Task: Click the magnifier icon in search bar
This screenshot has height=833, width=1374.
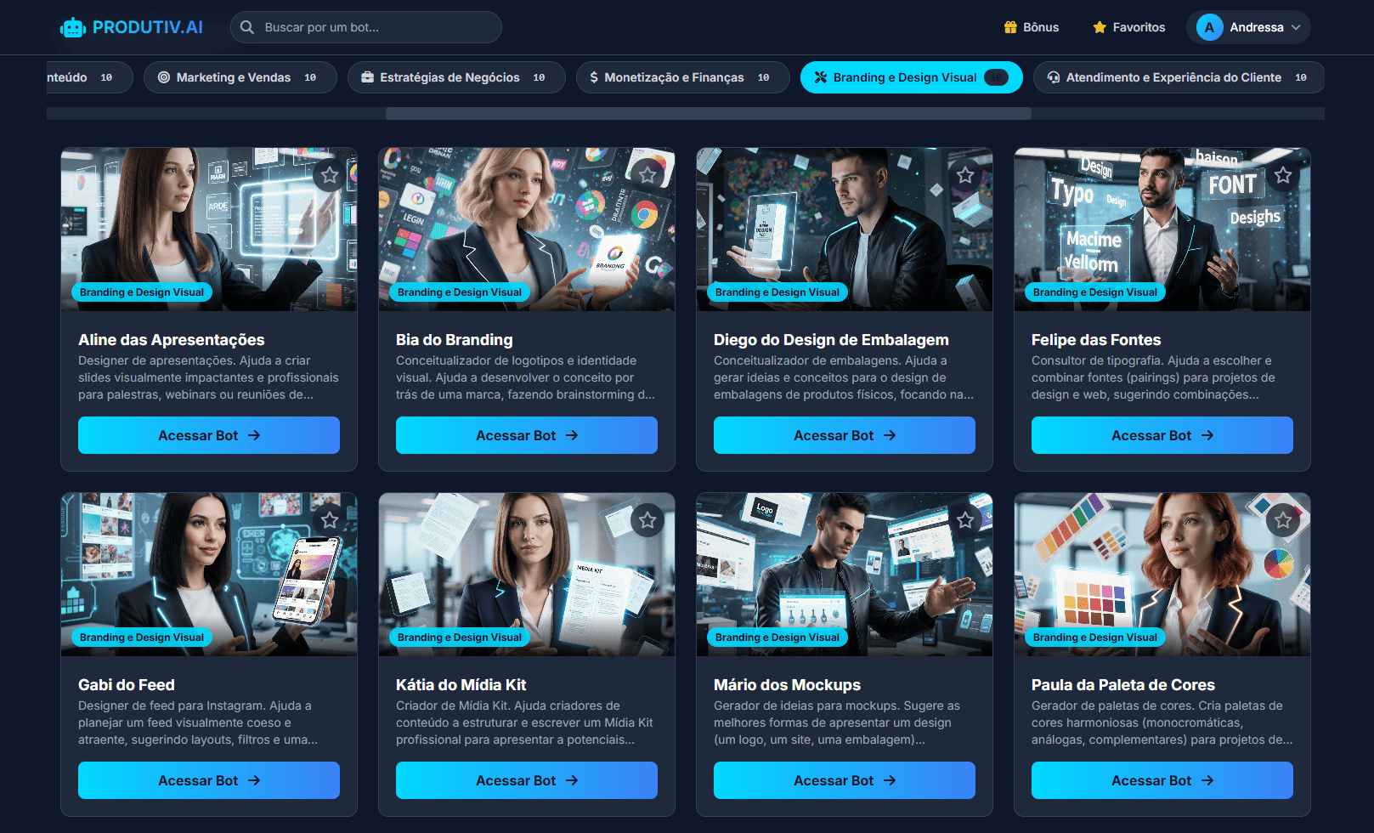Action: click(x=247, y=27)
